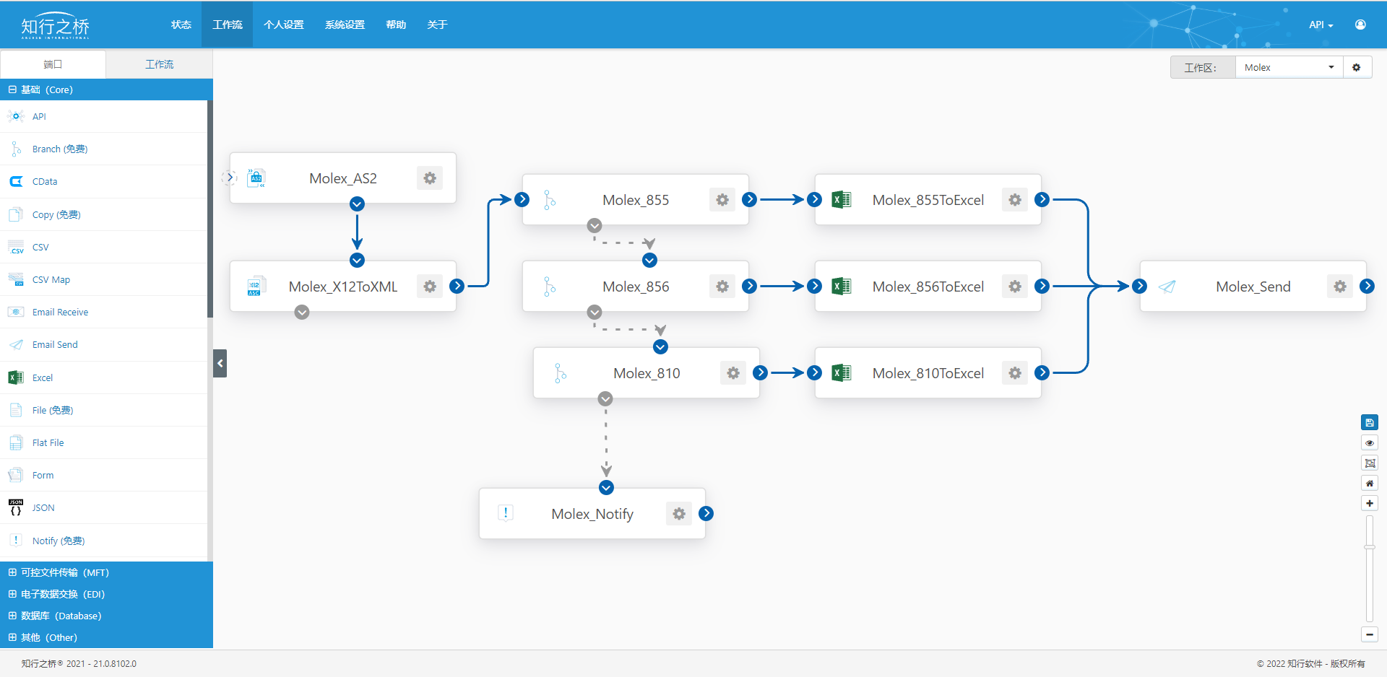The width and height of the screenshot is (1387, 677).
Task: Click Molex_AS2 input connector arrow
Action: coord(230,177)
